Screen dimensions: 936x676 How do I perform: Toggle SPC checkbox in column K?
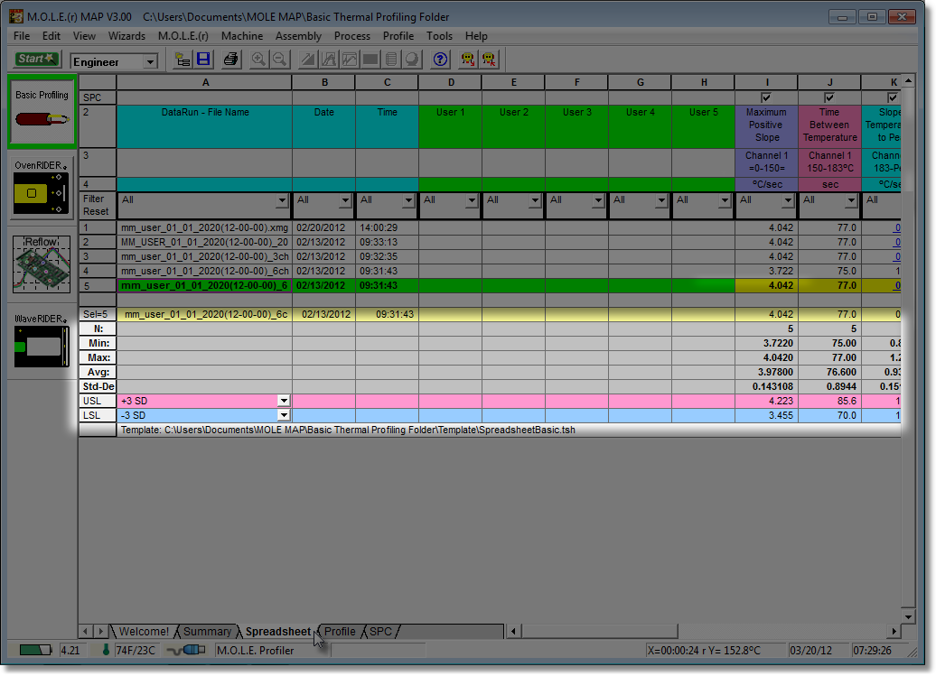click(893, 97)
